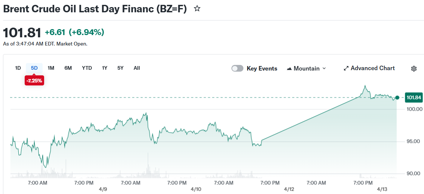Add BZ=F to watchlist with star icon
The height and width of the screenshot is (194, 424).
click(x=197, y=9)
